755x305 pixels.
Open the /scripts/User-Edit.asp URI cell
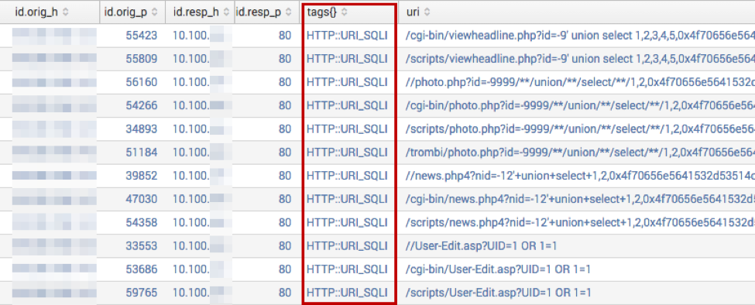[x=499, y=293]
